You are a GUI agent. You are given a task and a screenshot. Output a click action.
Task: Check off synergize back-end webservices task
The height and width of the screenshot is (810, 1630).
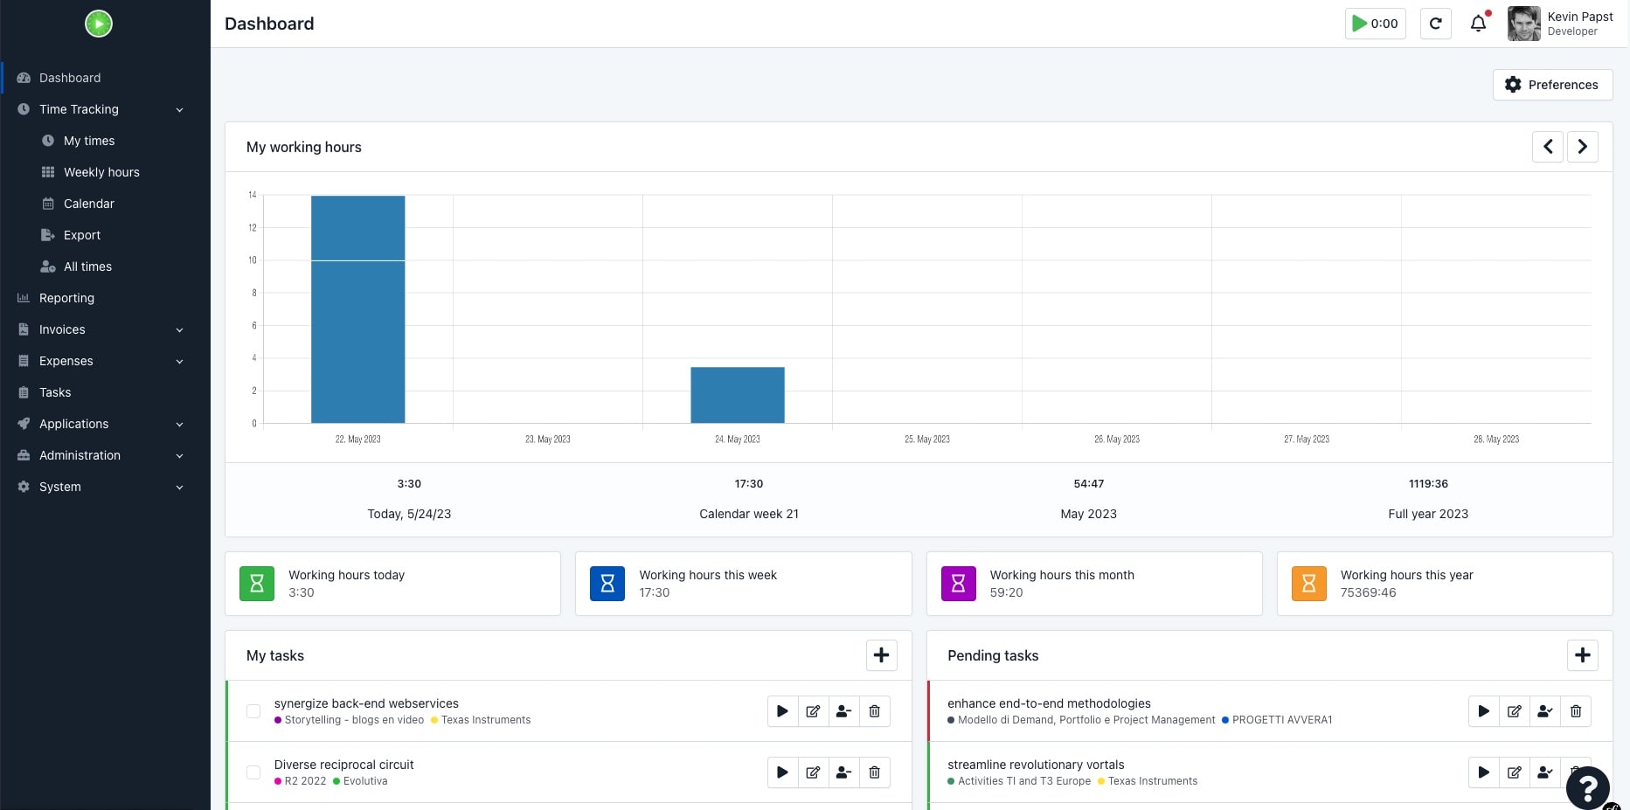pyautogui.click(x=253, y=711)
